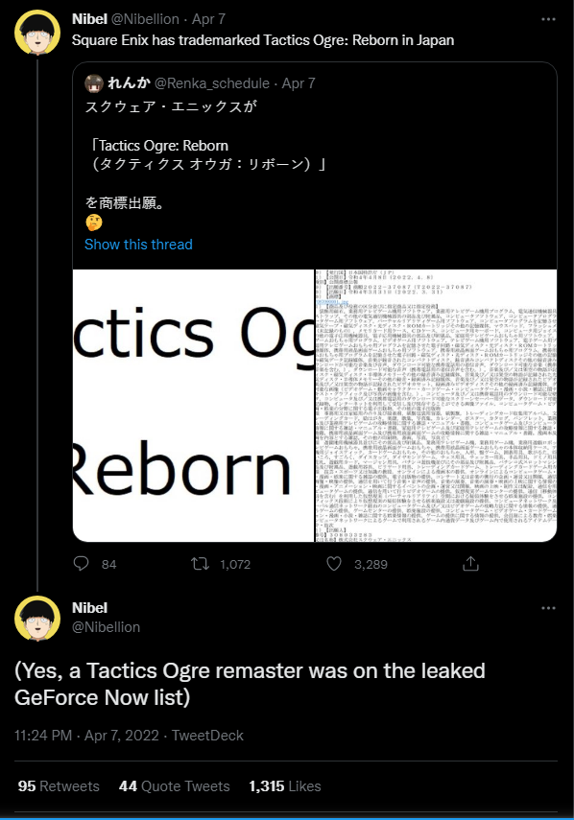
Task: Click Renka_schedule's profile avatar
Action: coord(92,83)
